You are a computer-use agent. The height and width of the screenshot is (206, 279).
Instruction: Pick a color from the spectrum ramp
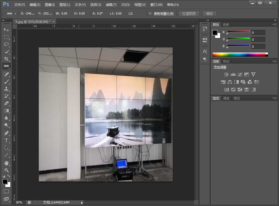tap(240, 54)
